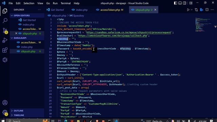Viewport: 217px width, 122px height.
Task: Open the Edit menu
Action: [18, 3]
